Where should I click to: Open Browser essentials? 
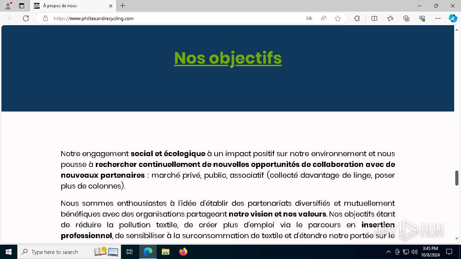point(422,18)
